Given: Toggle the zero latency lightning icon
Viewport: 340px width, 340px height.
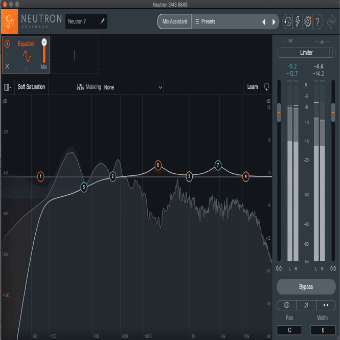Looking at the screenshot, I should click(x=298, y=21).
